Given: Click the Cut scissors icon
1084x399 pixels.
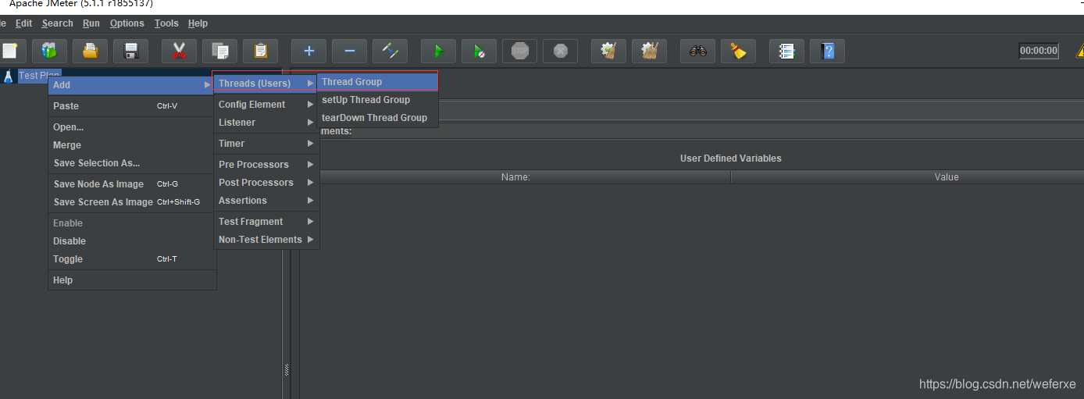Looking at the screenshot, I should (180, 52).
